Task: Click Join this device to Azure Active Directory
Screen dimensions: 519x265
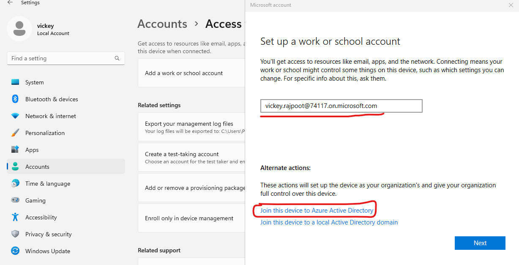Action: [317, 210]
